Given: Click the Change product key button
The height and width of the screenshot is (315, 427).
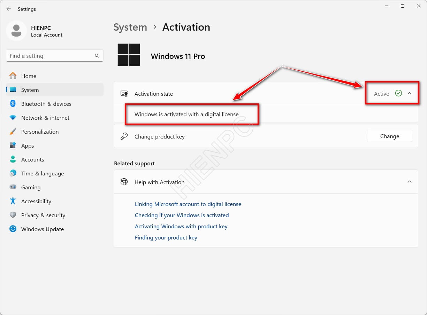Looking at the screenshot, I should [x=390, y=136].
